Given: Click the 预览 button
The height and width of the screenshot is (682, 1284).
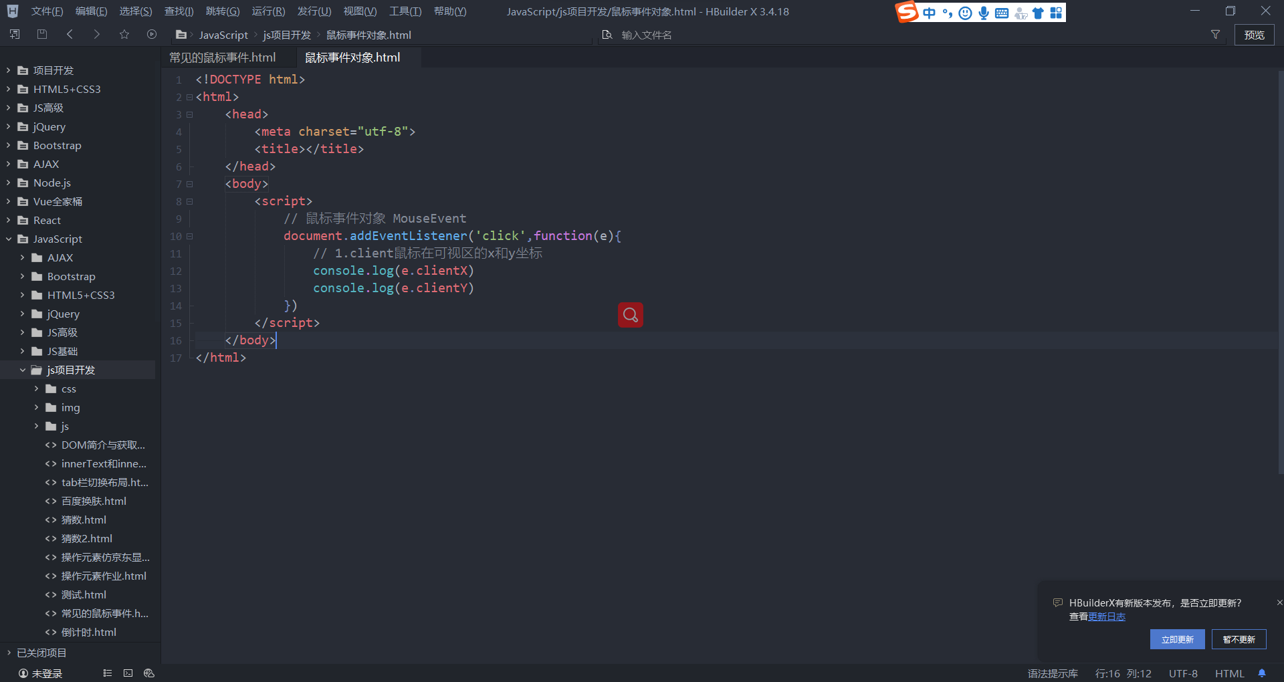Looking at the screenshot, I should tap(1255, 35).
